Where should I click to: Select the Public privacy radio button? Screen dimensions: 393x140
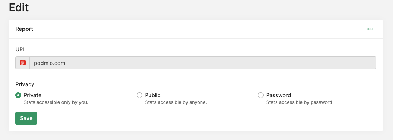139,95
